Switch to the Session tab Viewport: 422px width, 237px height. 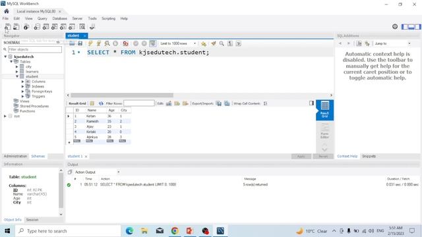pos(32,220)
